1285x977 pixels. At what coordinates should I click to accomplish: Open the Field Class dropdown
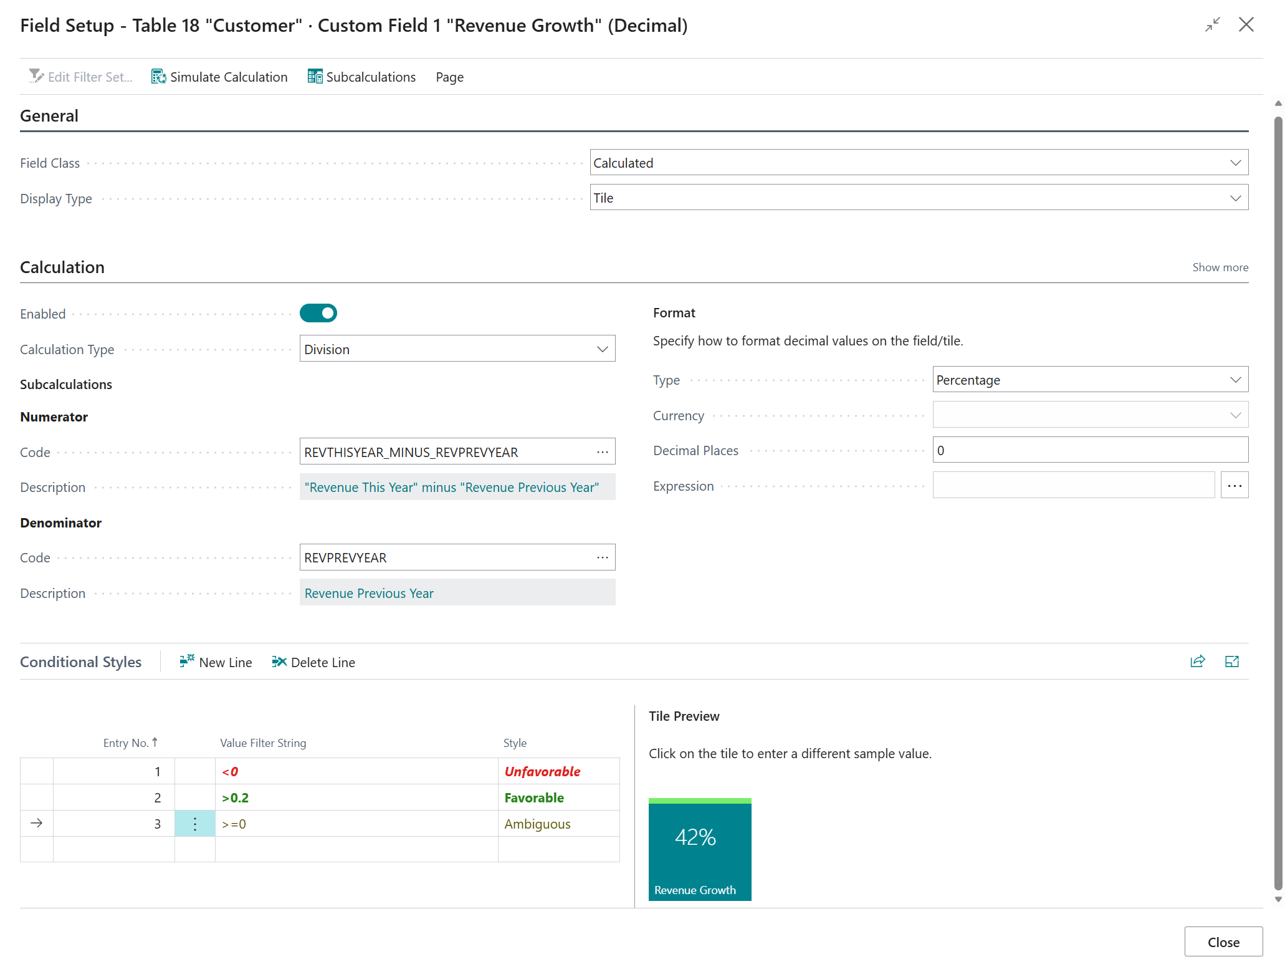(x=919, y=163)
